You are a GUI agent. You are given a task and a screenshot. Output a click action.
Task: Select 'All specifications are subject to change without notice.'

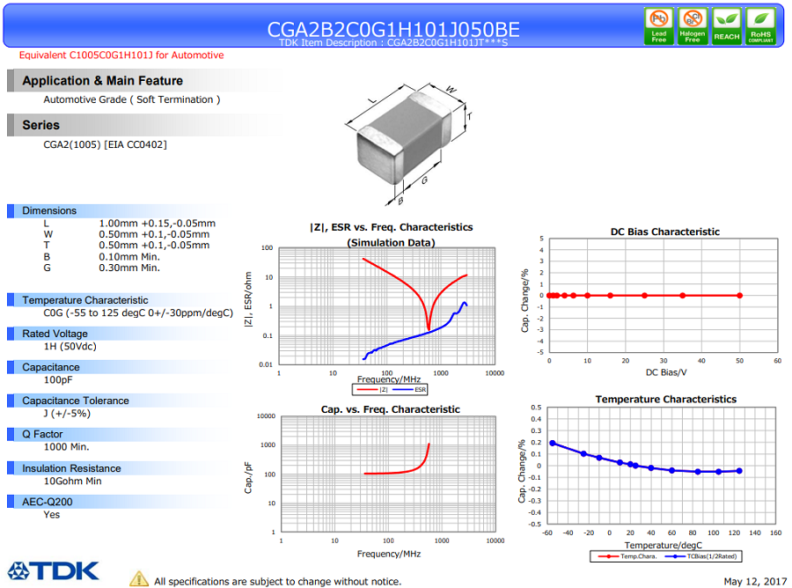pos(278,582)
